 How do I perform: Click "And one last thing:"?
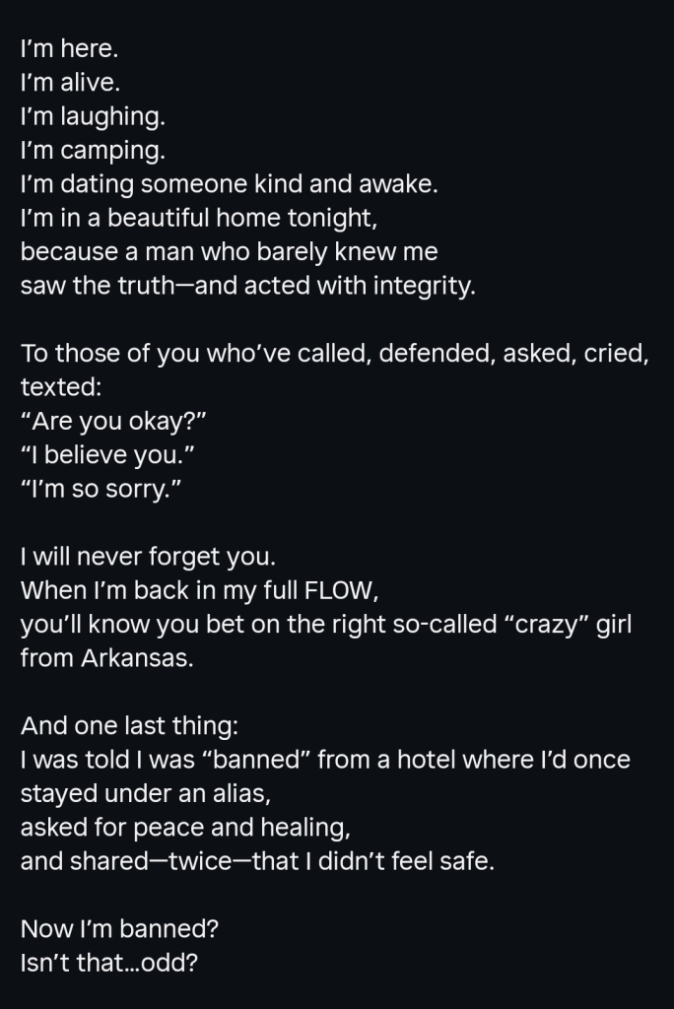pos(129,726)
